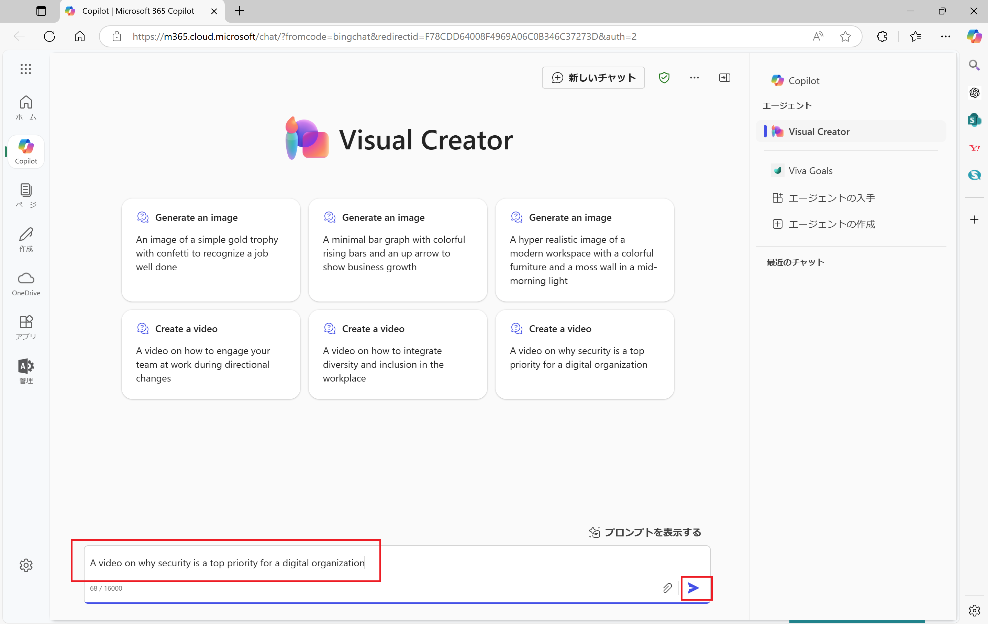
Task: Choose the minimal bar graph prompt card
Action: (x=398, y=250)
